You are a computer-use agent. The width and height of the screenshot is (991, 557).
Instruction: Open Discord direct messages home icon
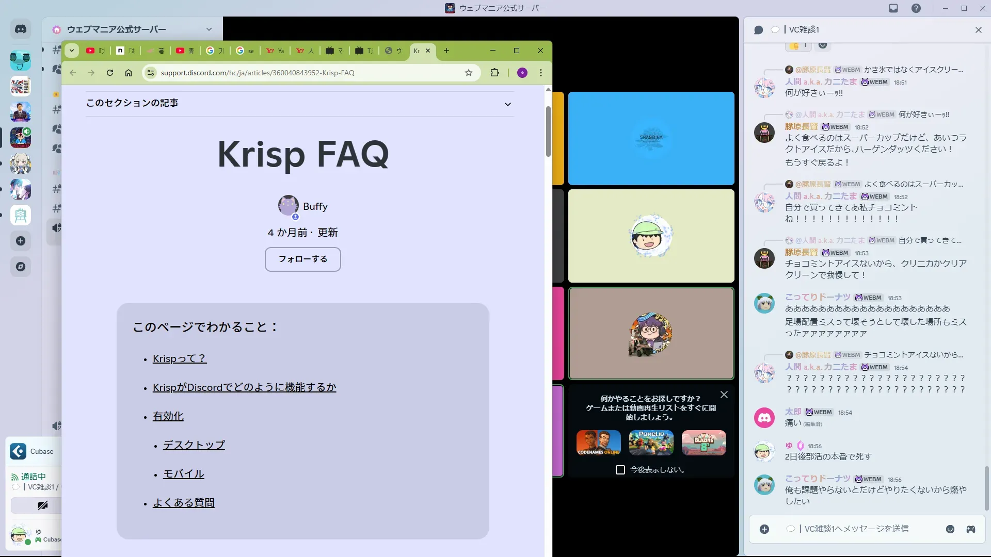(21, 29)
